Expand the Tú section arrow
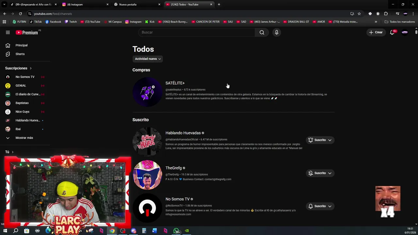418x235 pixels. 13,152
